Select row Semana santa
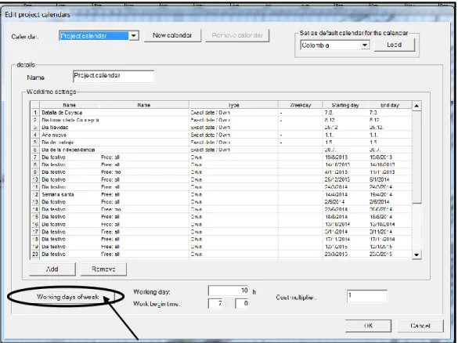 tap(222, 194)
